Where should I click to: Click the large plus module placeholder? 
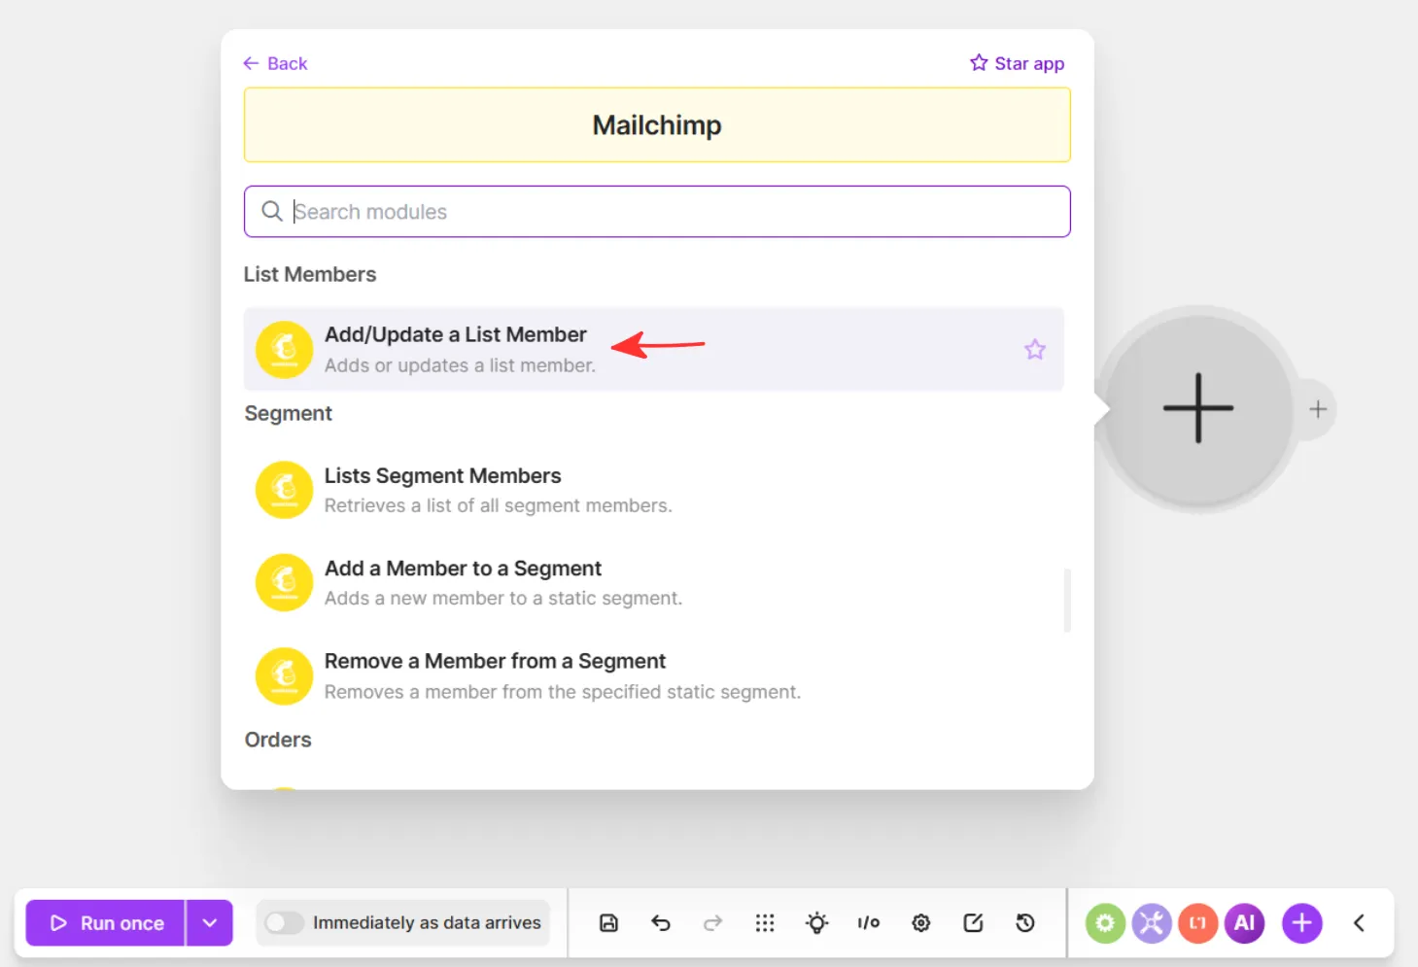(x=1198, y=408)
